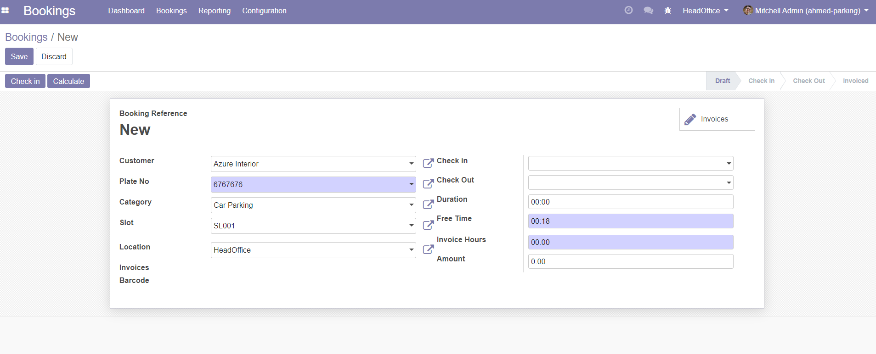The image size is (876, 354).
Task: Expand the Category dropdown showing Car Parking
Action: (411, 205)
